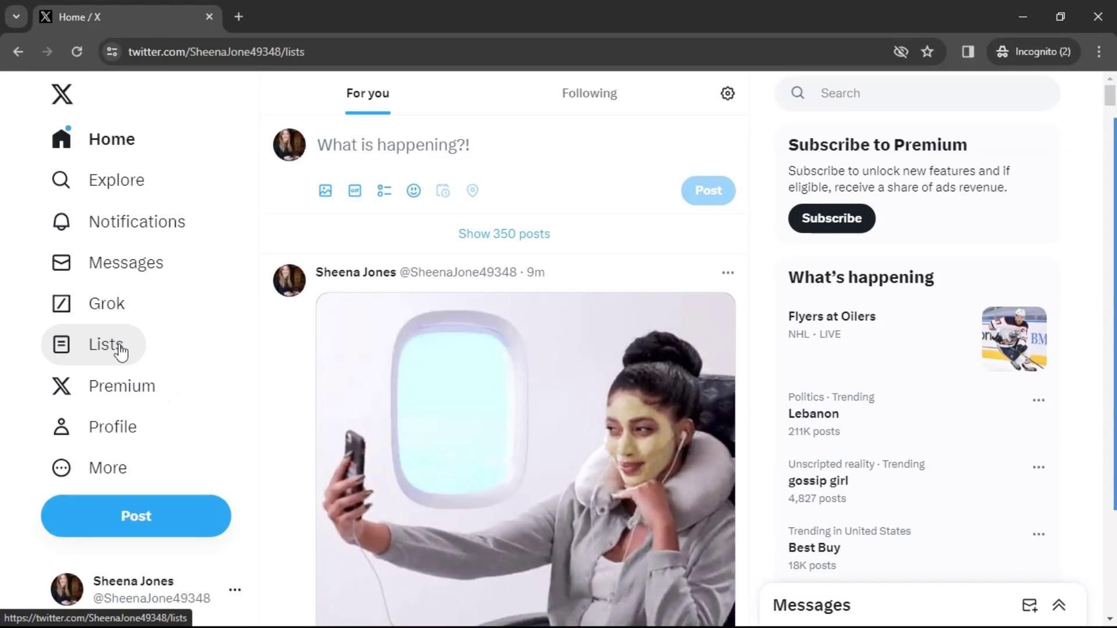Image resolution: width=1117 pixels, height=628 pixels.
Task: Open the GIF picker icon
Action: point(355,191)
